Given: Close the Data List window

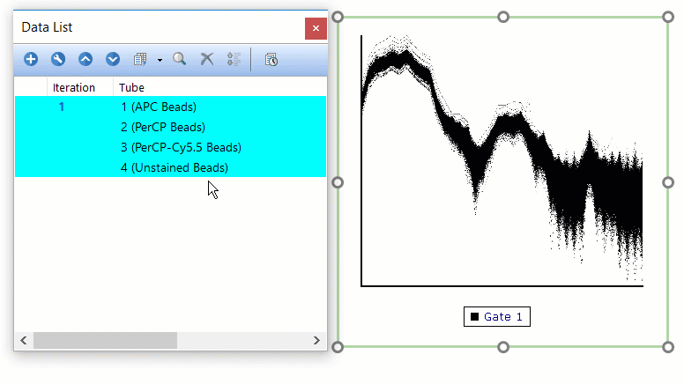Looking at the screenshot, I should pyautogui.click(x=316, y=29).
